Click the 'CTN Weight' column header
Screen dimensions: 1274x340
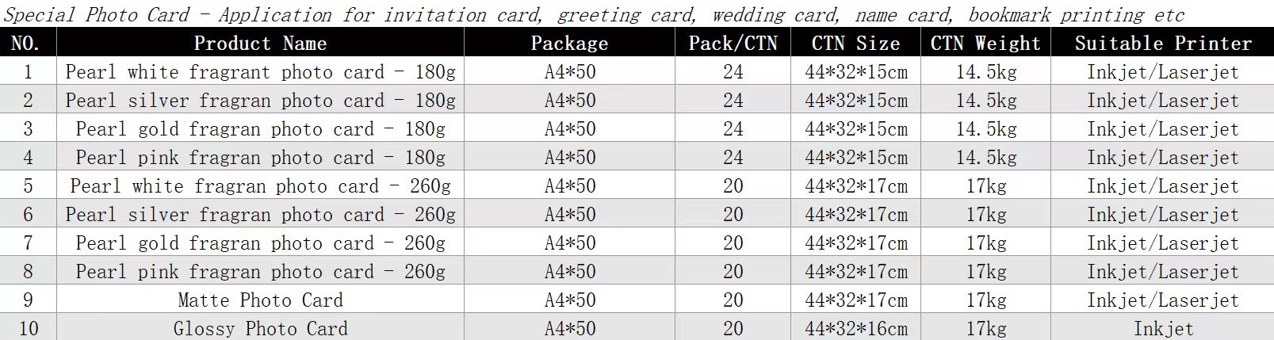(x=985, y=44)
